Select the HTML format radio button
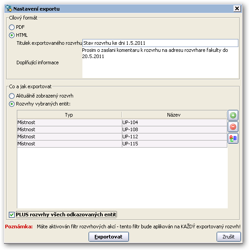The height and width of the screenshot is (250, 249). coord(12,35)
